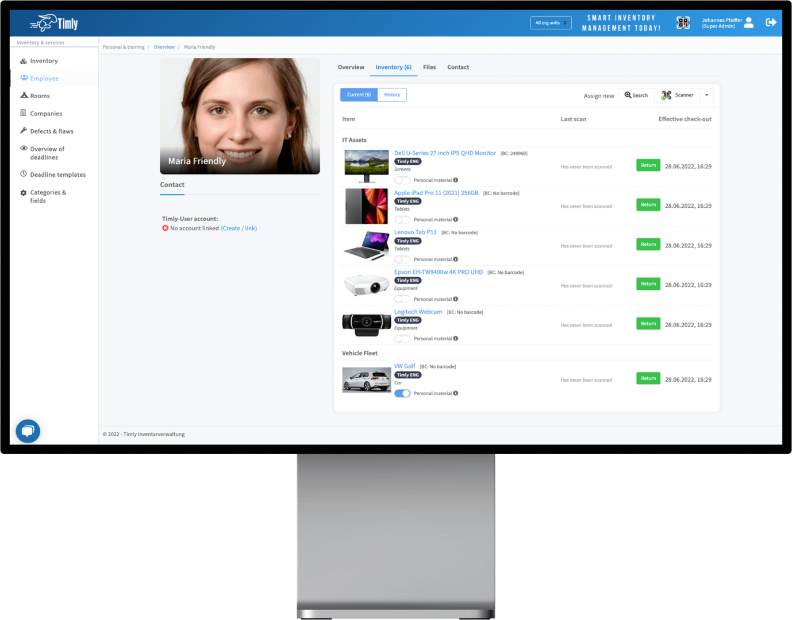Click the Apple iPad Pro thumbnail

click(x=366, y=206)
